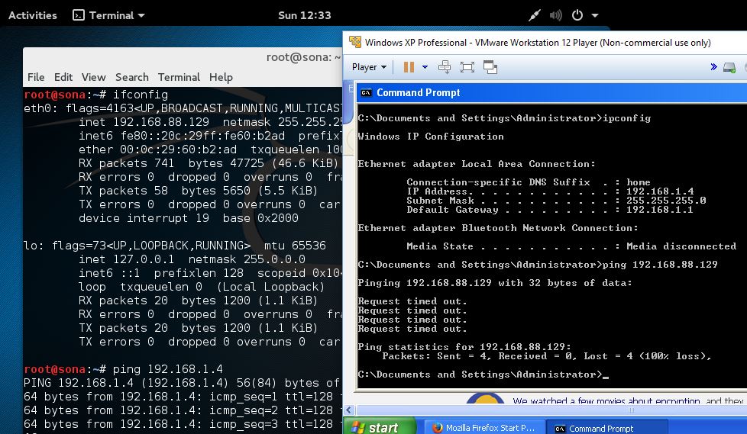The image size is (747, 434).
Task: Click the root@sona terminal title bar
Action: 183,57
